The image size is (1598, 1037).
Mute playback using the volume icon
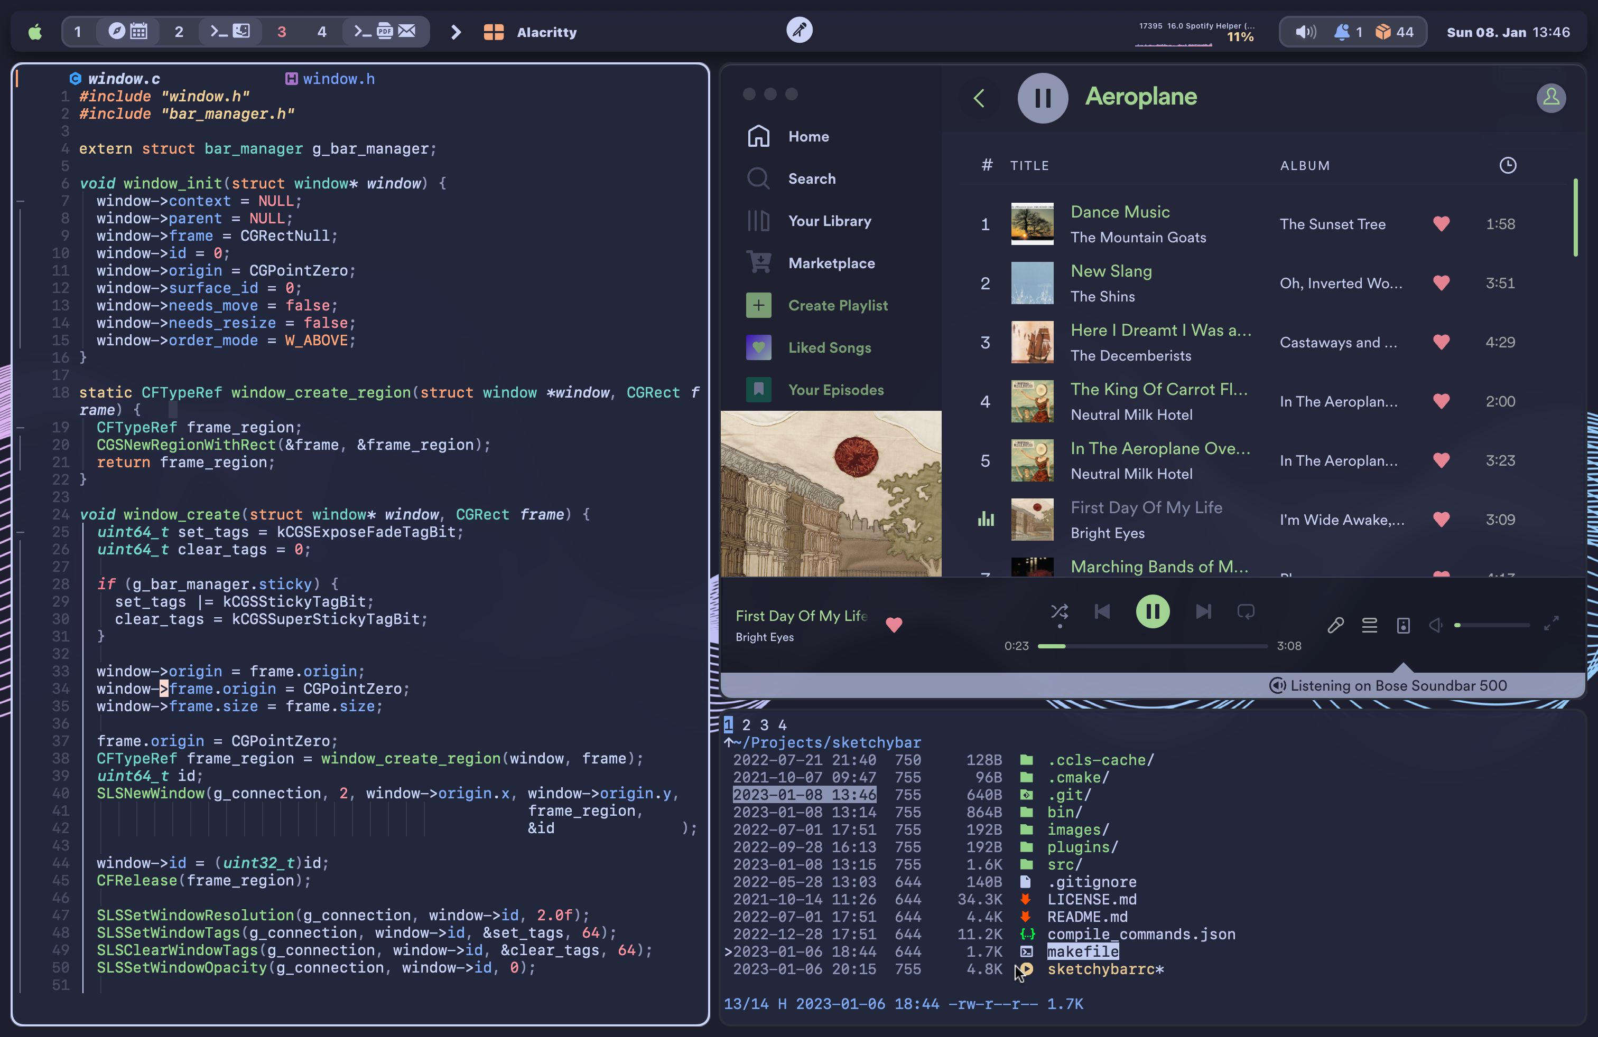pos(1436,625)
